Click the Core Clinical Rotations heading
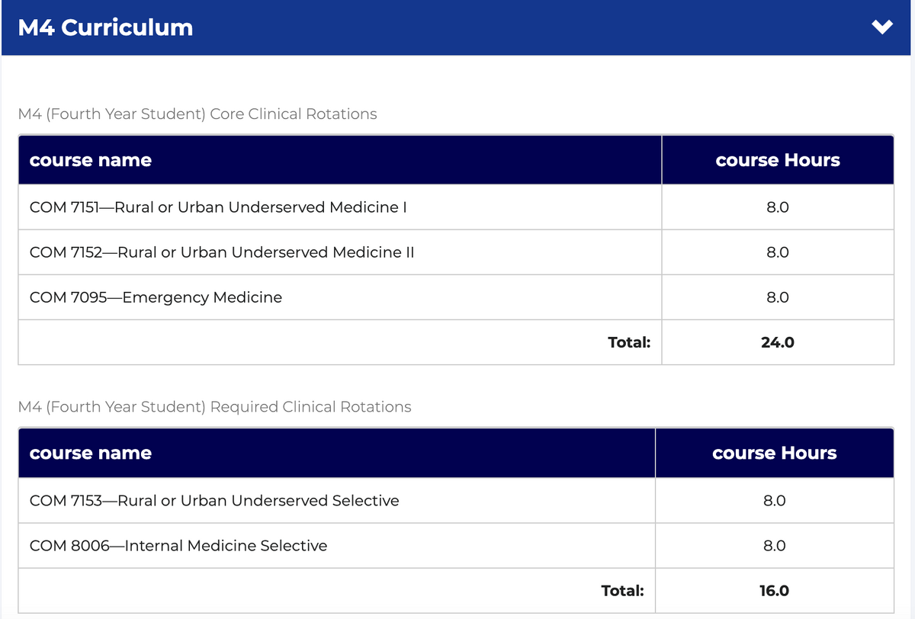 (x=197, y=114)
